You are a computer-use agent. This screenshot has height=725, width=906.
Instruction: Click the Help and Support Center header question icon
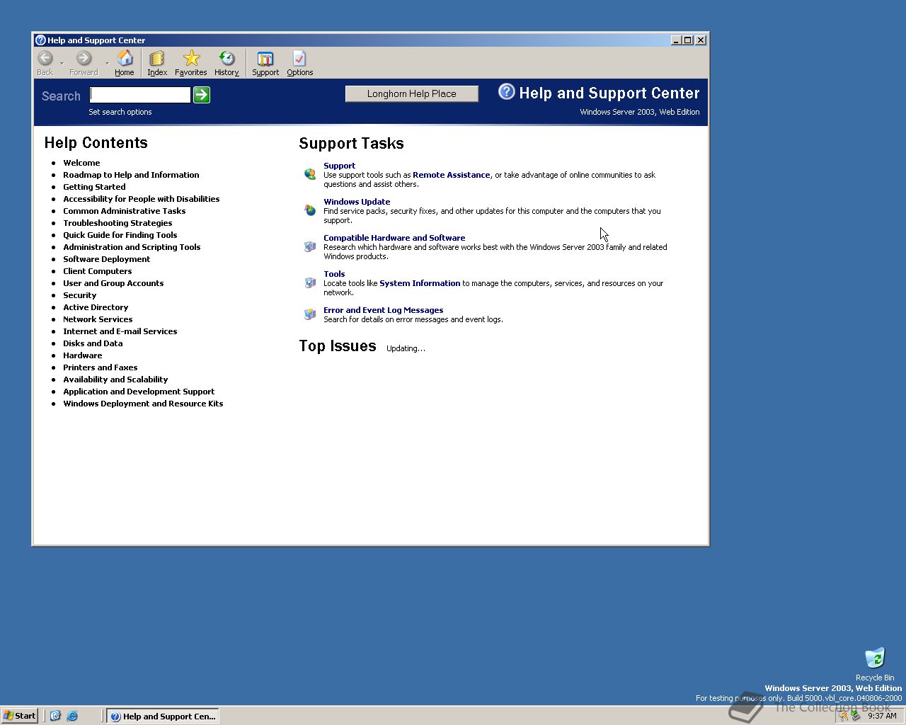507,91
